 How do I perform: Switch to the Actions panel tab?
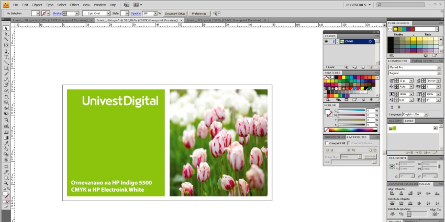click(395, 121)
